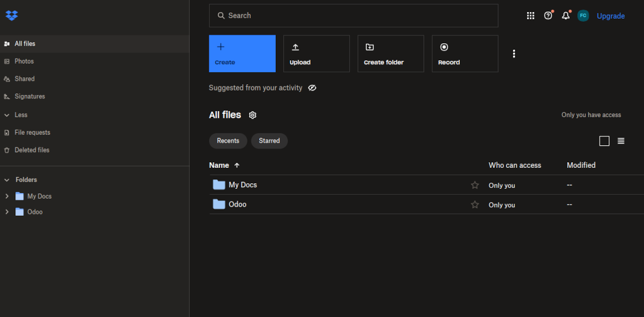Viewport: 644px width, 317px height.
Task: Click the Shared sidebar icon
Action: (x=7, y=79)
